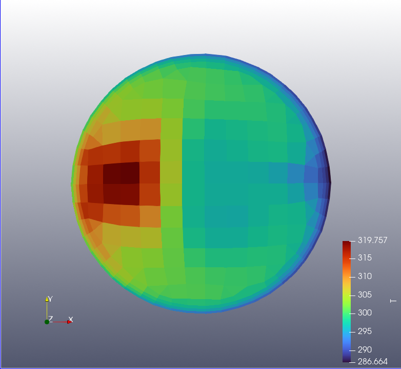This screenshot has height=369, width=401.
Task: Click the dark red top of color bar
Action: 346,245
